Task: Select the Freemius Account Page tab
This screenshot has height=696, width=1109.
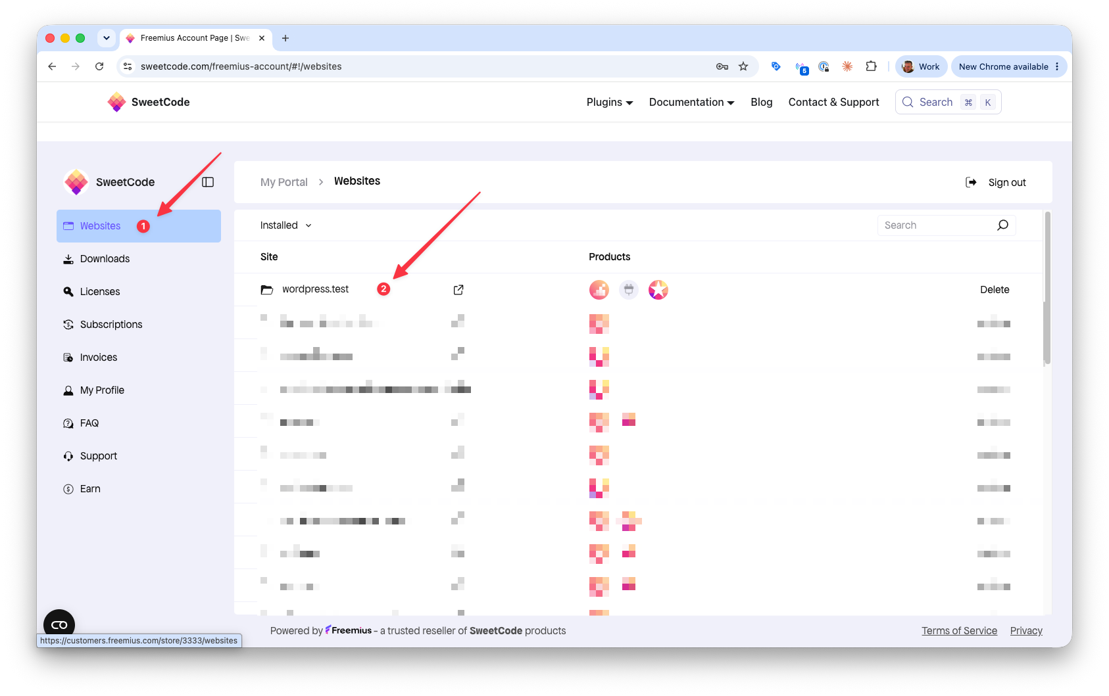Action: (196, 38)
